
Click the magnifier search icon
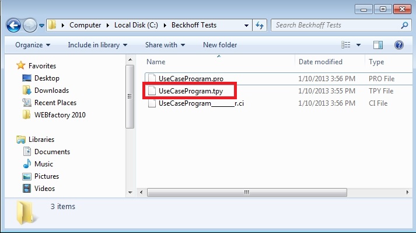404,25
